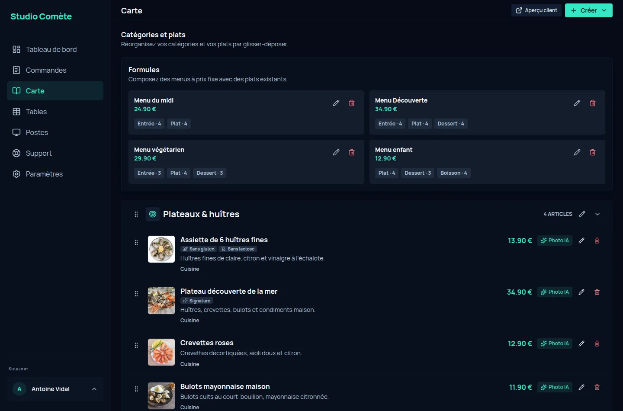This screenshot has height=411, width=623.
Task: Collapse the Plateaux & huîtres category
Action: point(597,214)
